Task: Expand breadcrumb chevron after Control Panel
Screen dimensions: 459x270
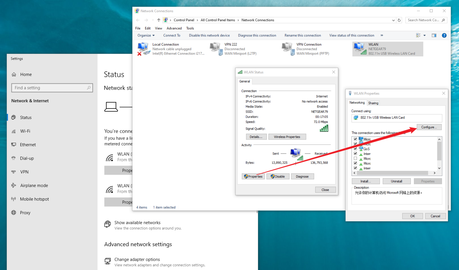Action: (197, 20)
